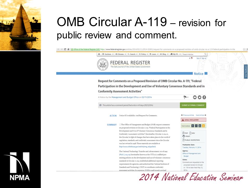Click the Sign in link
Screen dimensions: 250x188
198,58
